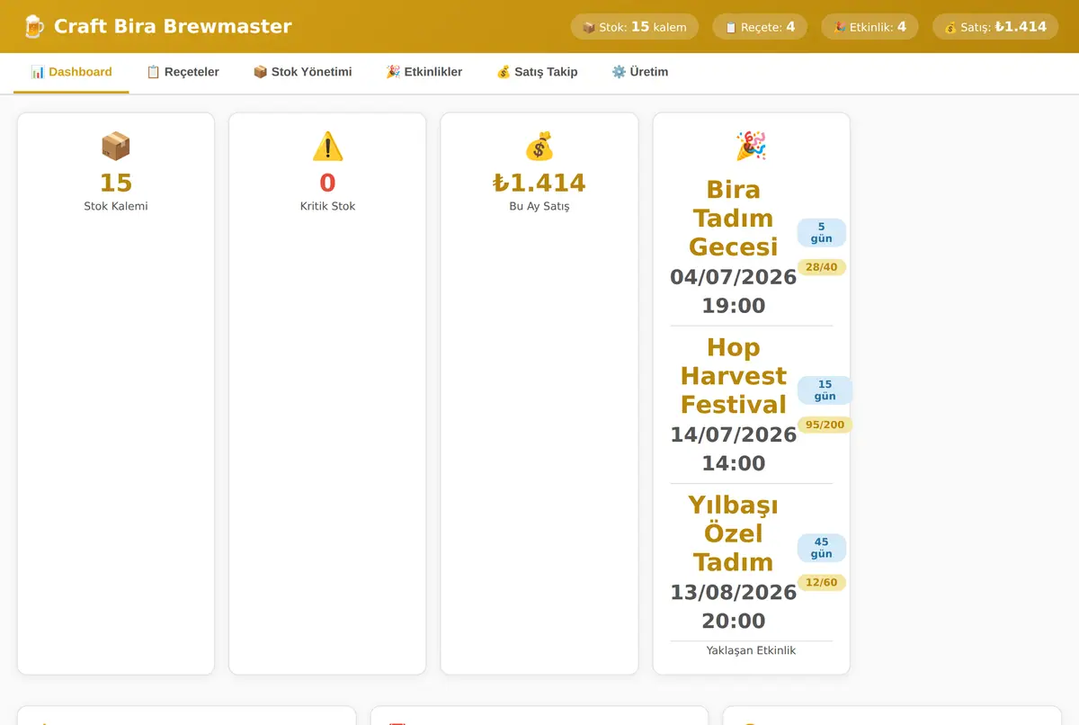Click the Reçete 4 header badge
1079x725 pixels.
pos(760,27)
